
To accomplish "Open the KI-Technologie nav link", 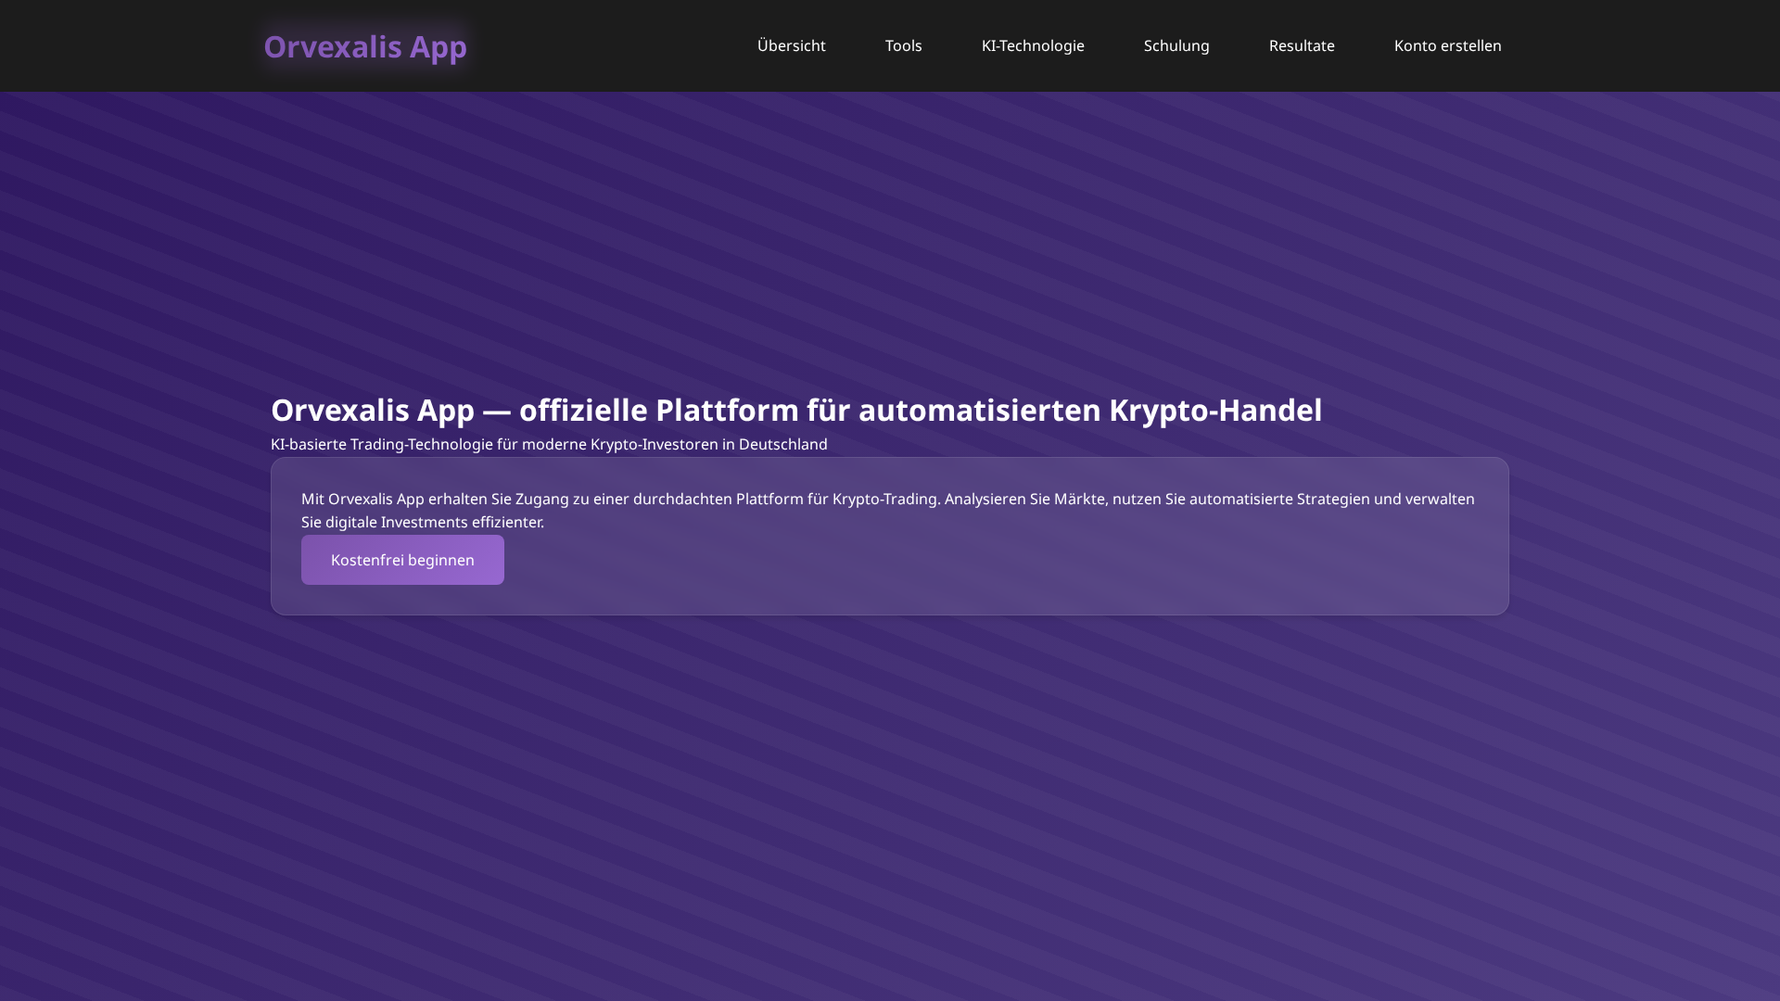I will 1033,45.
